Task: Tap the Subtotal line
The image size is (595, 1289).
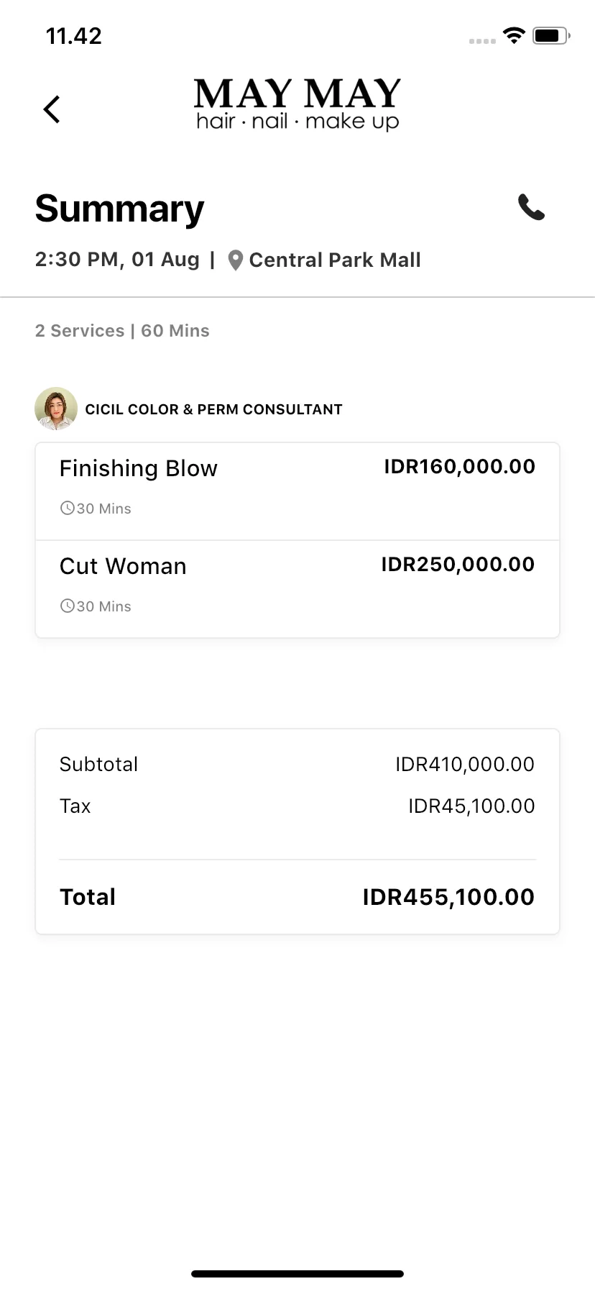Action: pos(297,764)
